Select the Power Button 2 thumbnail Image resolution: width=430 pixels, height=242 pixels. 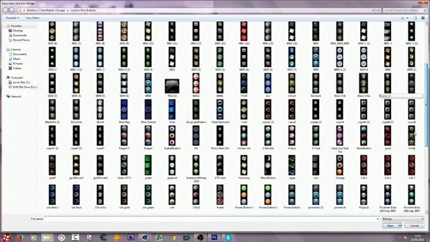coord(268,195)
